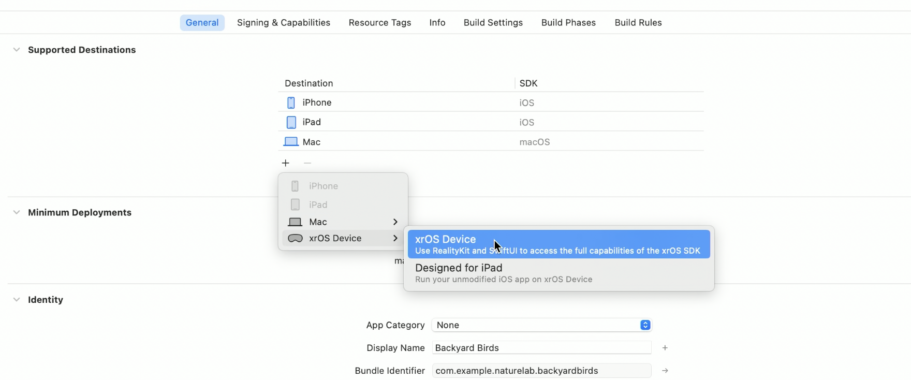The height and width of the screenshot is (380, 911).
Task: Click the plus button to add a destination
Action: click(x=286, y=163)
